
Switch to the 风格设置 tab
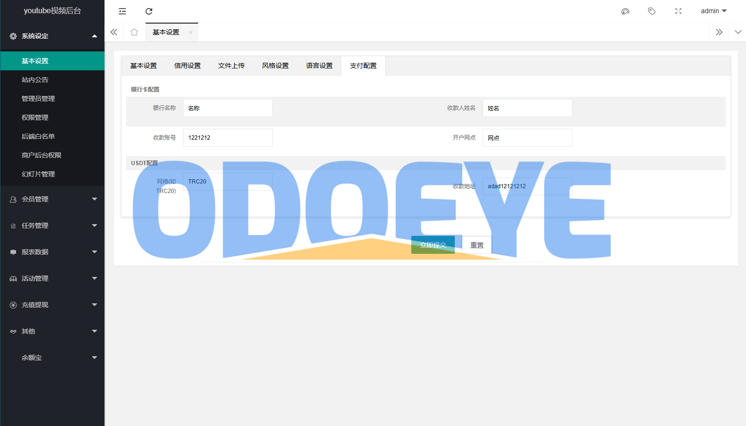click(275, 66)
